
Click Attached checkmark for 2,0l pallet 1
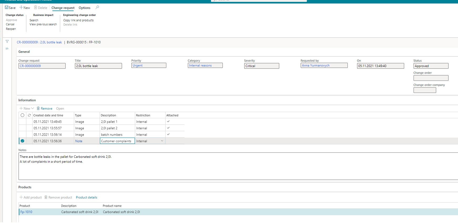[168, 121]
